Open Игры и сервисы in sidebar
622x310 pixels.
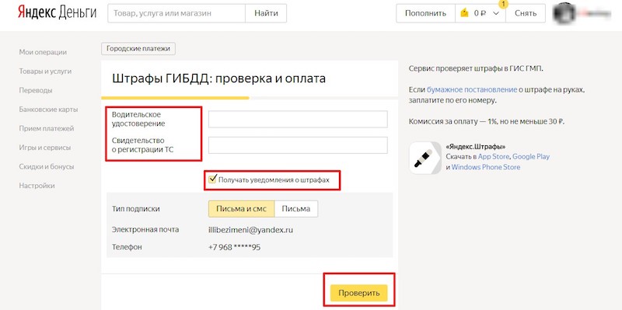(x=45, y=148)
